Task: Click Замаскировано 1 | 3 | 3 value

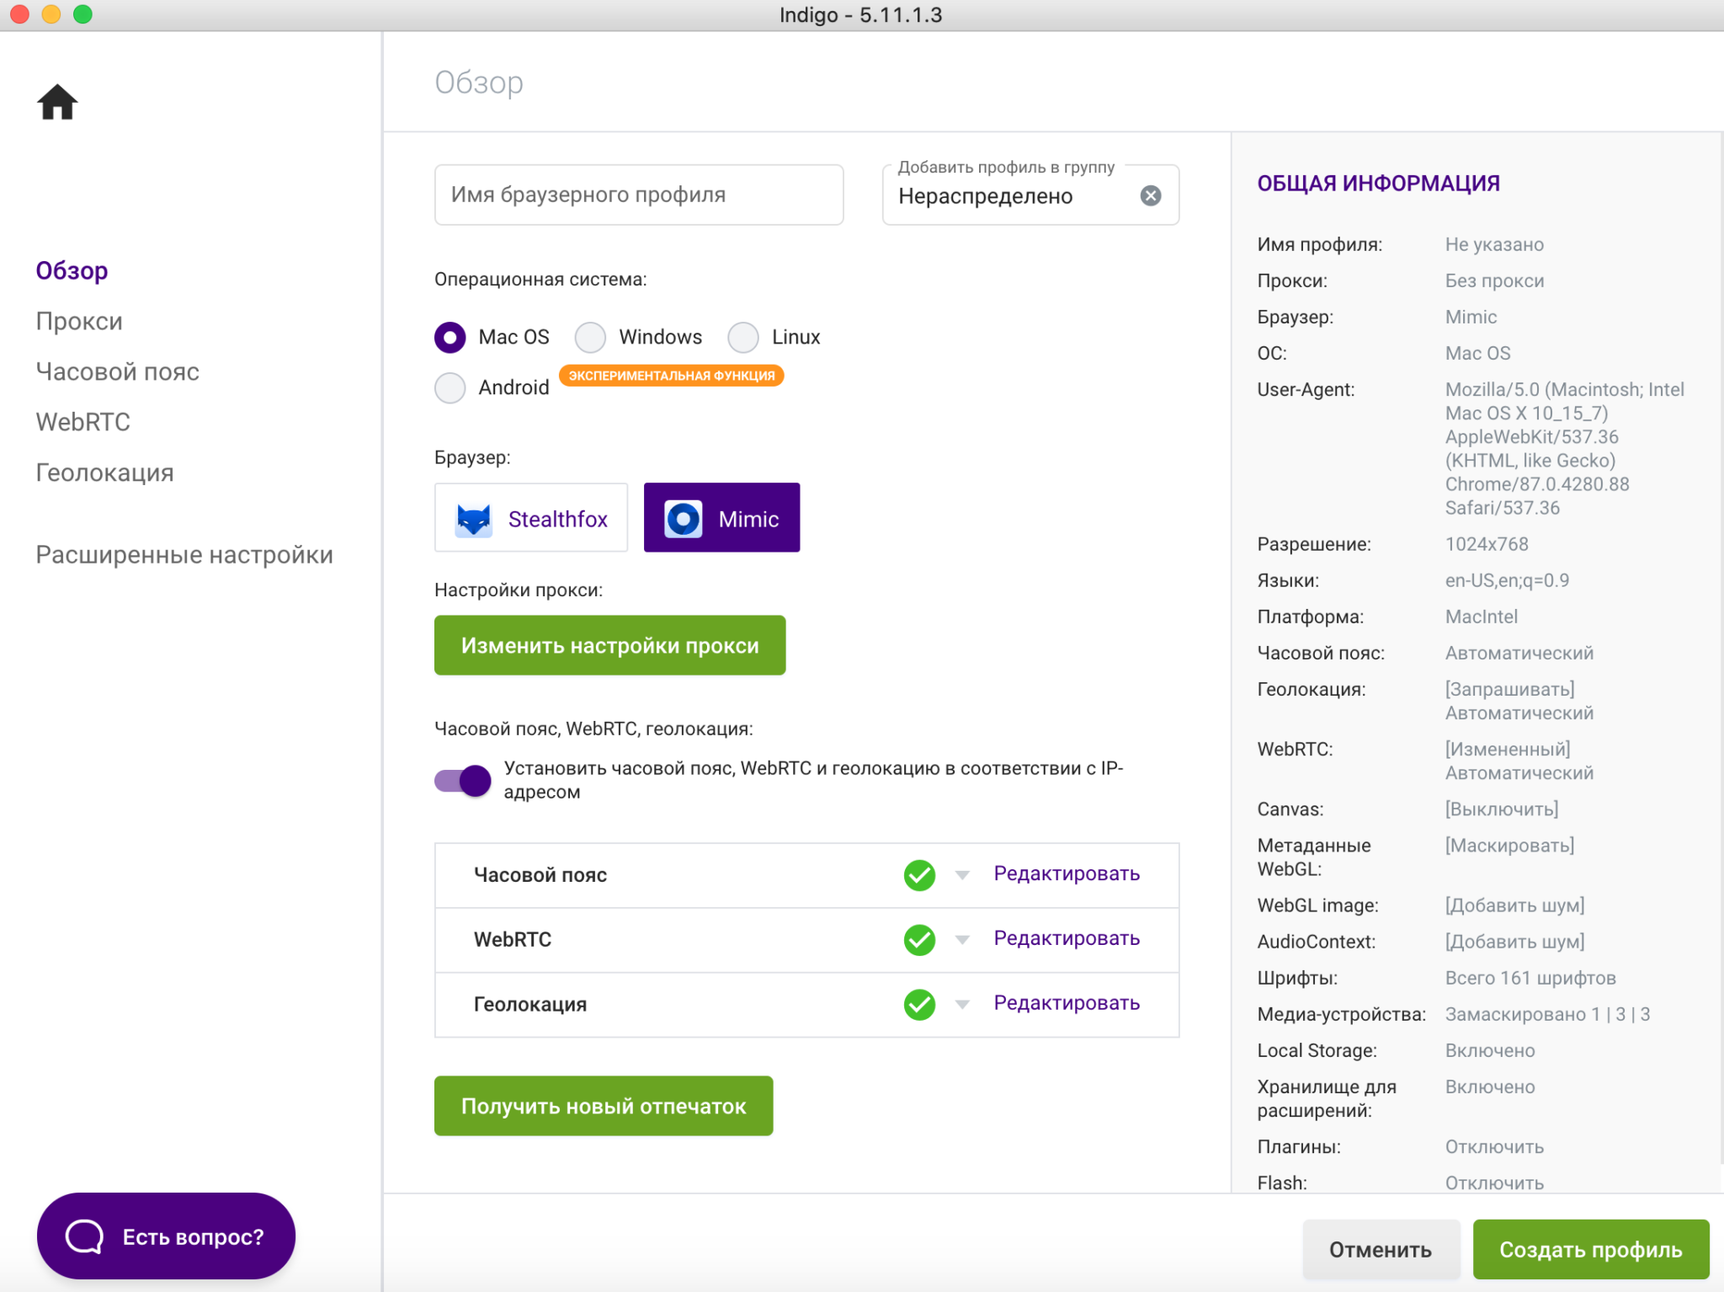Action: [x=1547, y=1014]
